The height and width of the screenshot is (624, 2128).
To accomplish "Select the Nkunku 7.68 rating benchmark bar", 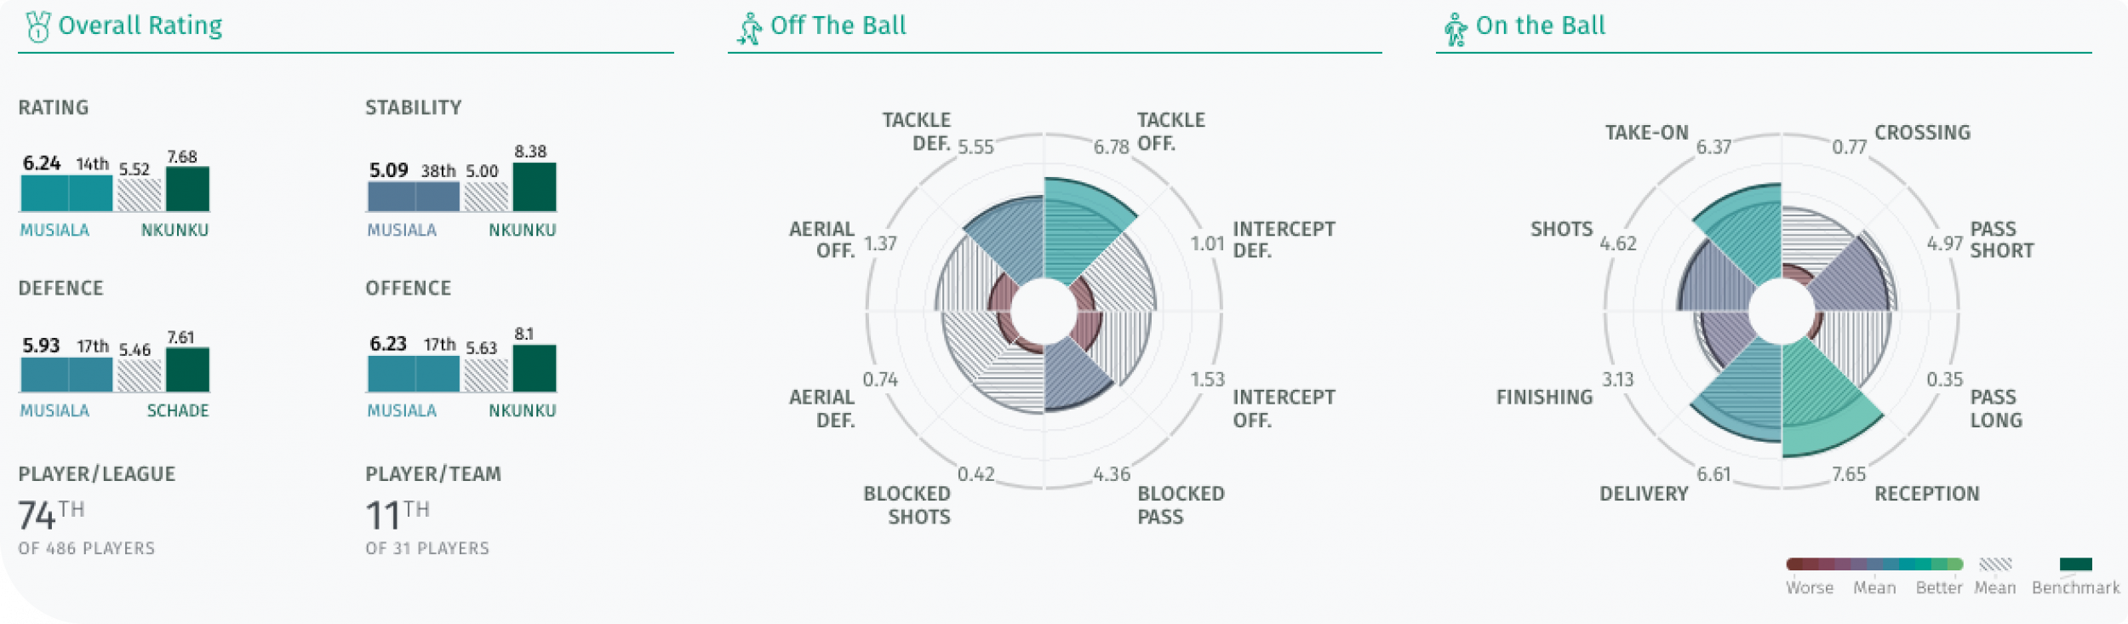I will click(x=187, y=189).
